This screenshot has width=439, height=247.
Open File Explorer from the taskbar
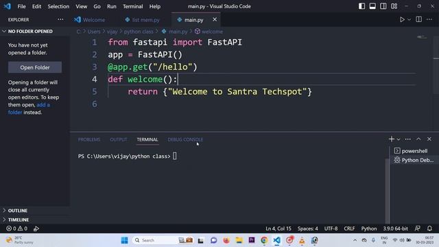[239, 240]
